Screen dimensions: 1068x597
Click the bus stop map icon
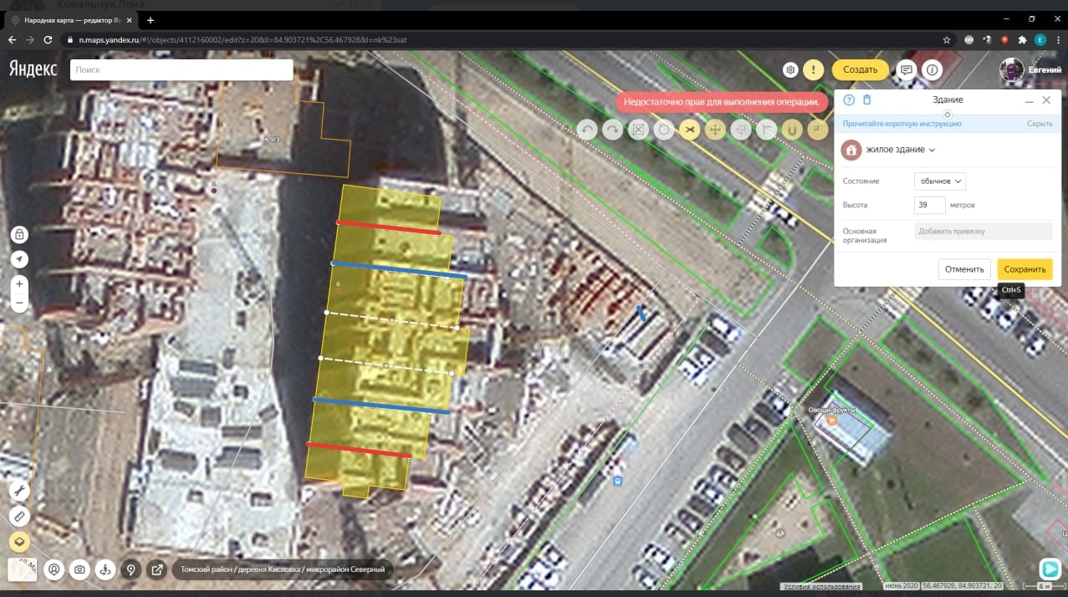coord(617,481)
